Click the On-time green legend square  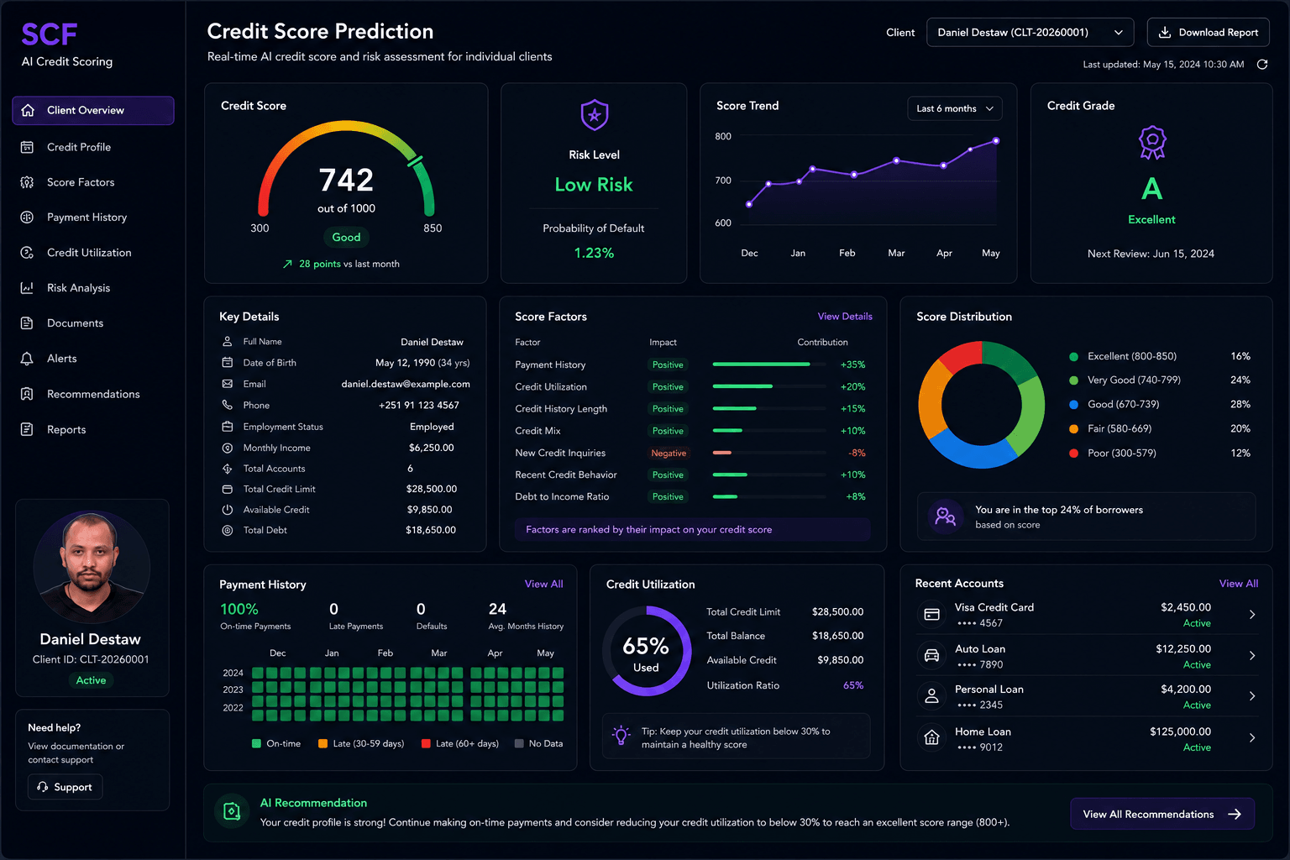click(256, 743)
